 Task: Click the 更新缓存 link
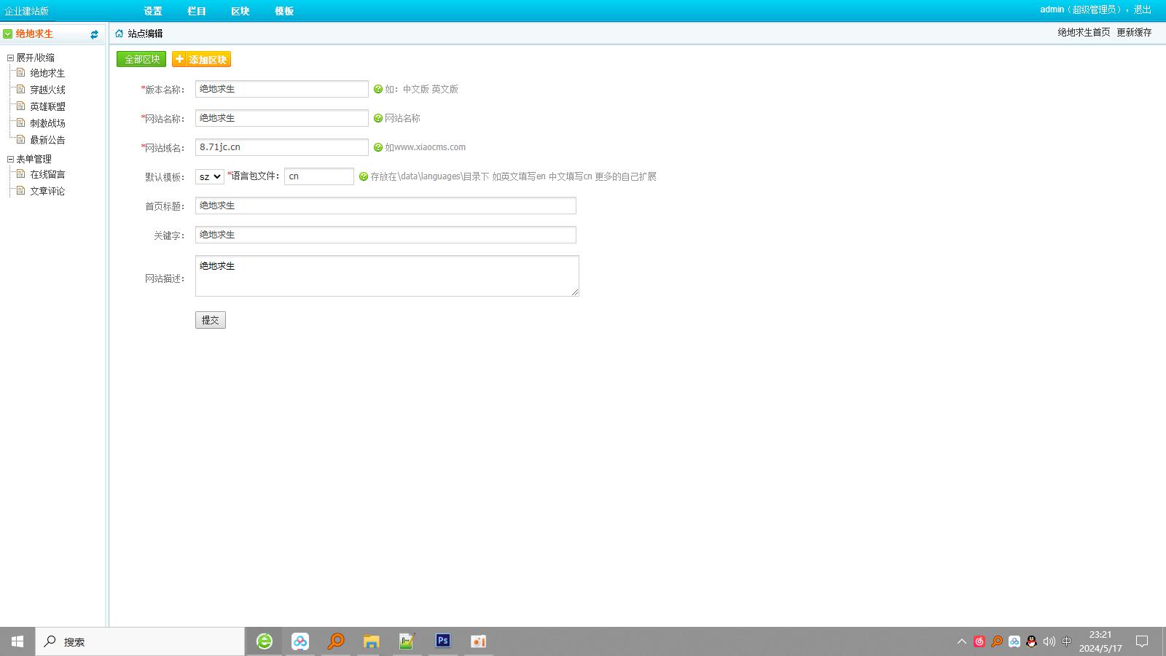1134,32
